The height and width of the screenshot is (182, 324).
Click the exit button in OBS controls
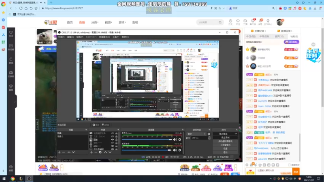[x=225, y=152]
